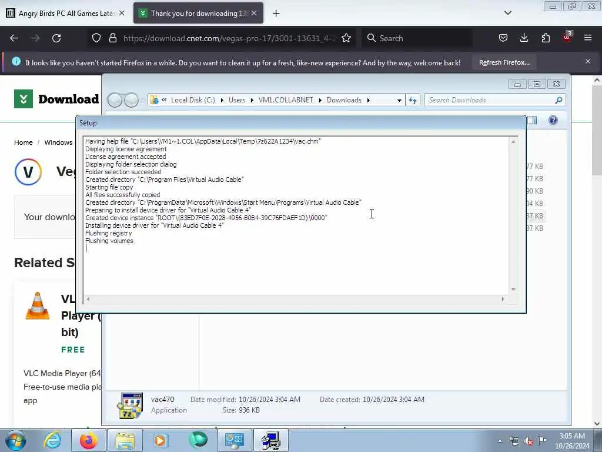
Task: Click Explorer back navigation button
Action: click(x=115, y=100)
